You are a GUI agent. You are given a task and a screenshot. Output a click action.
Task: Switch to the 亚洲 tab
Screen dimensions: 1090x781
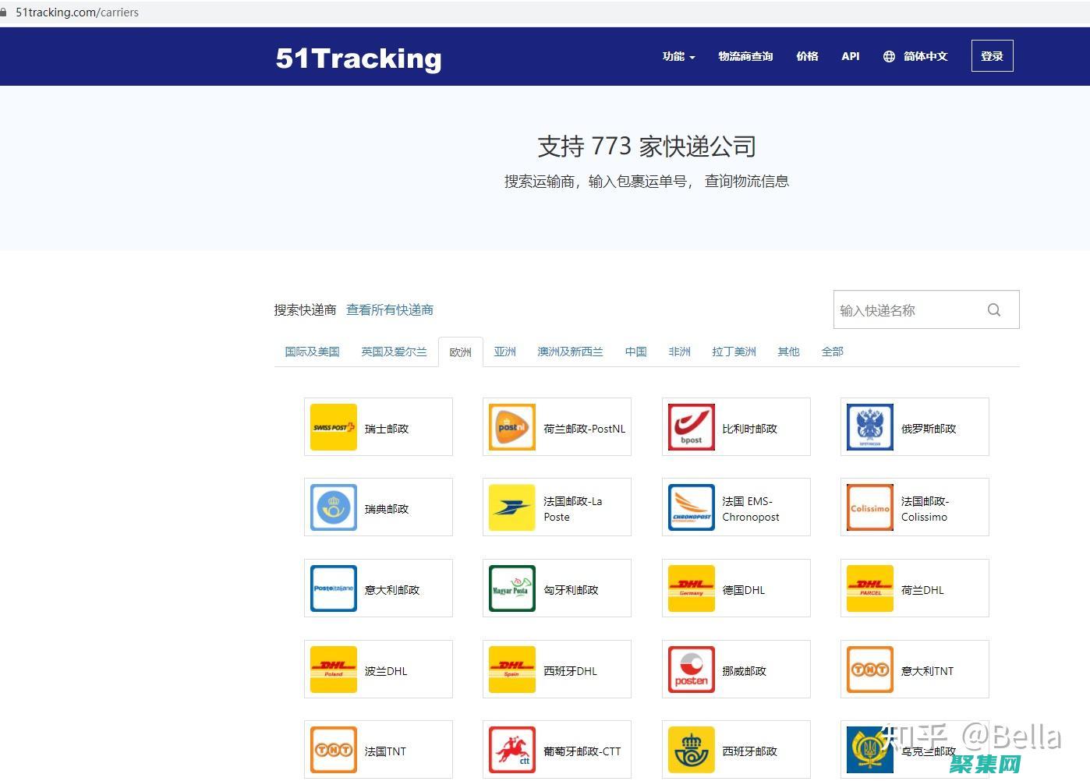[x=504, y=352]
